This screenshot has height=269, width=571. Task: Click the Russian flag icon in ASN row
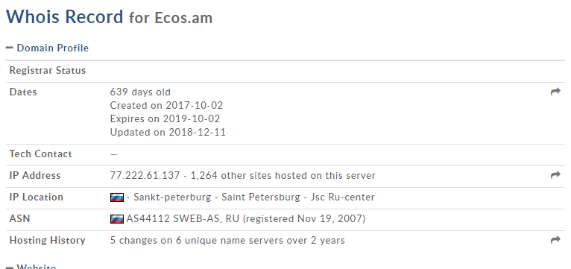tap(117, 219)
